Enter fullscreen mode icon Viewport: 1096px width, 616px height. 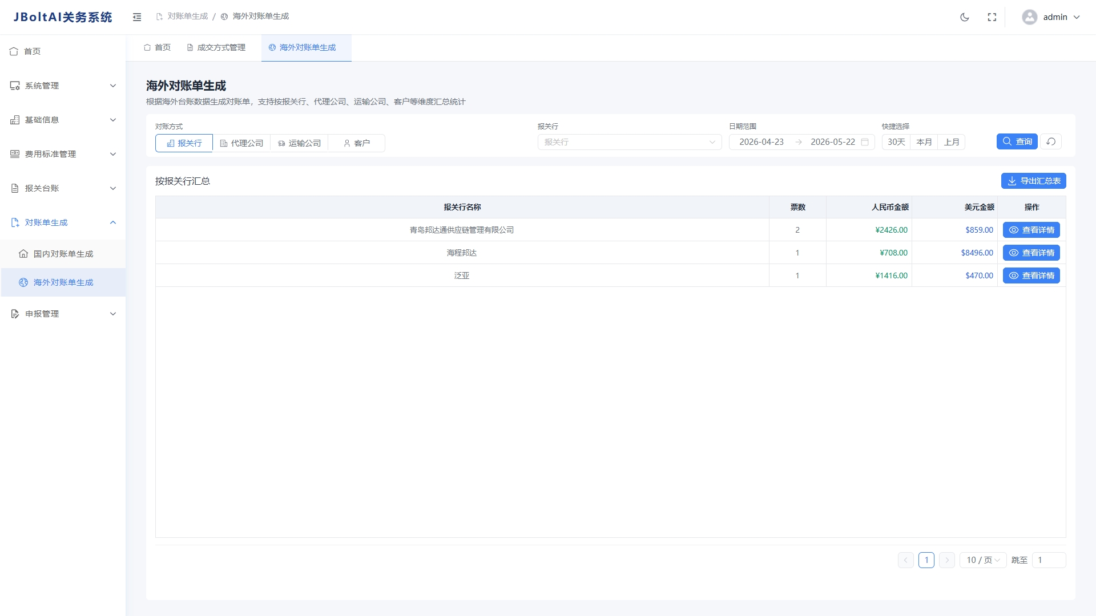(992, 17)
